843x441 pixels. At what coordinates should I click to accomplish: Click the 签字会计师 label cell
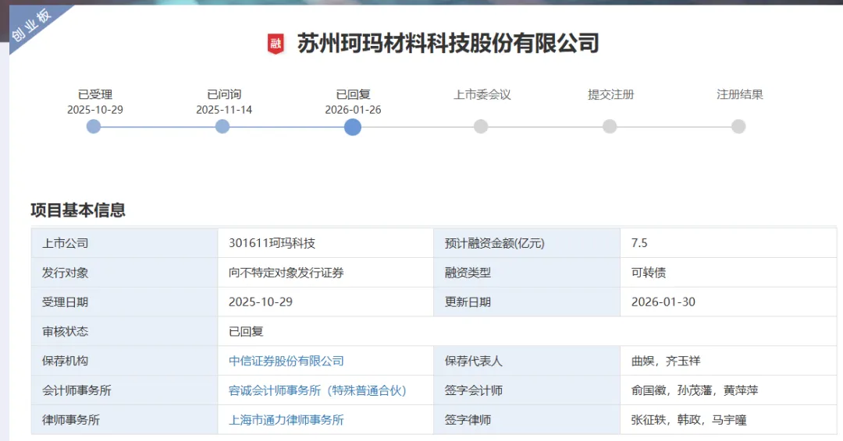pos(526,390)
